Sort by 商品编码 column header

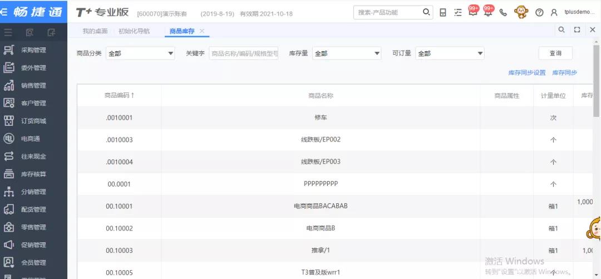click(119, 96)
